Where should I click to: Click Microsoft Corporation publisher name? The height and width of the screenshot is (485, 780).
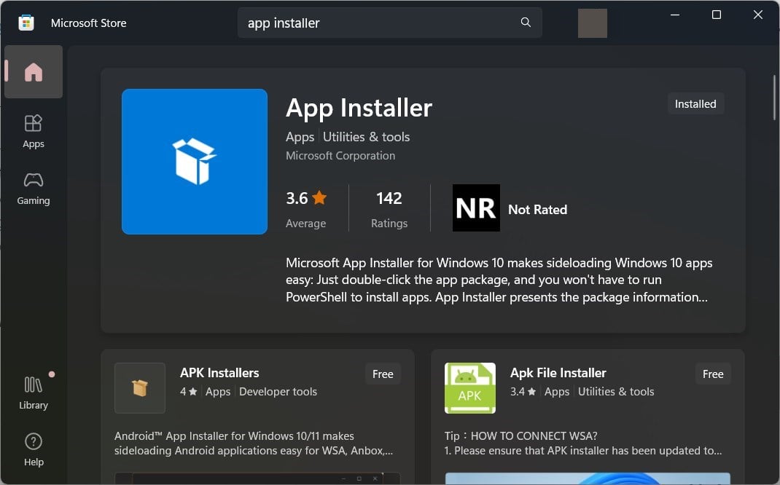pos(340,156)
